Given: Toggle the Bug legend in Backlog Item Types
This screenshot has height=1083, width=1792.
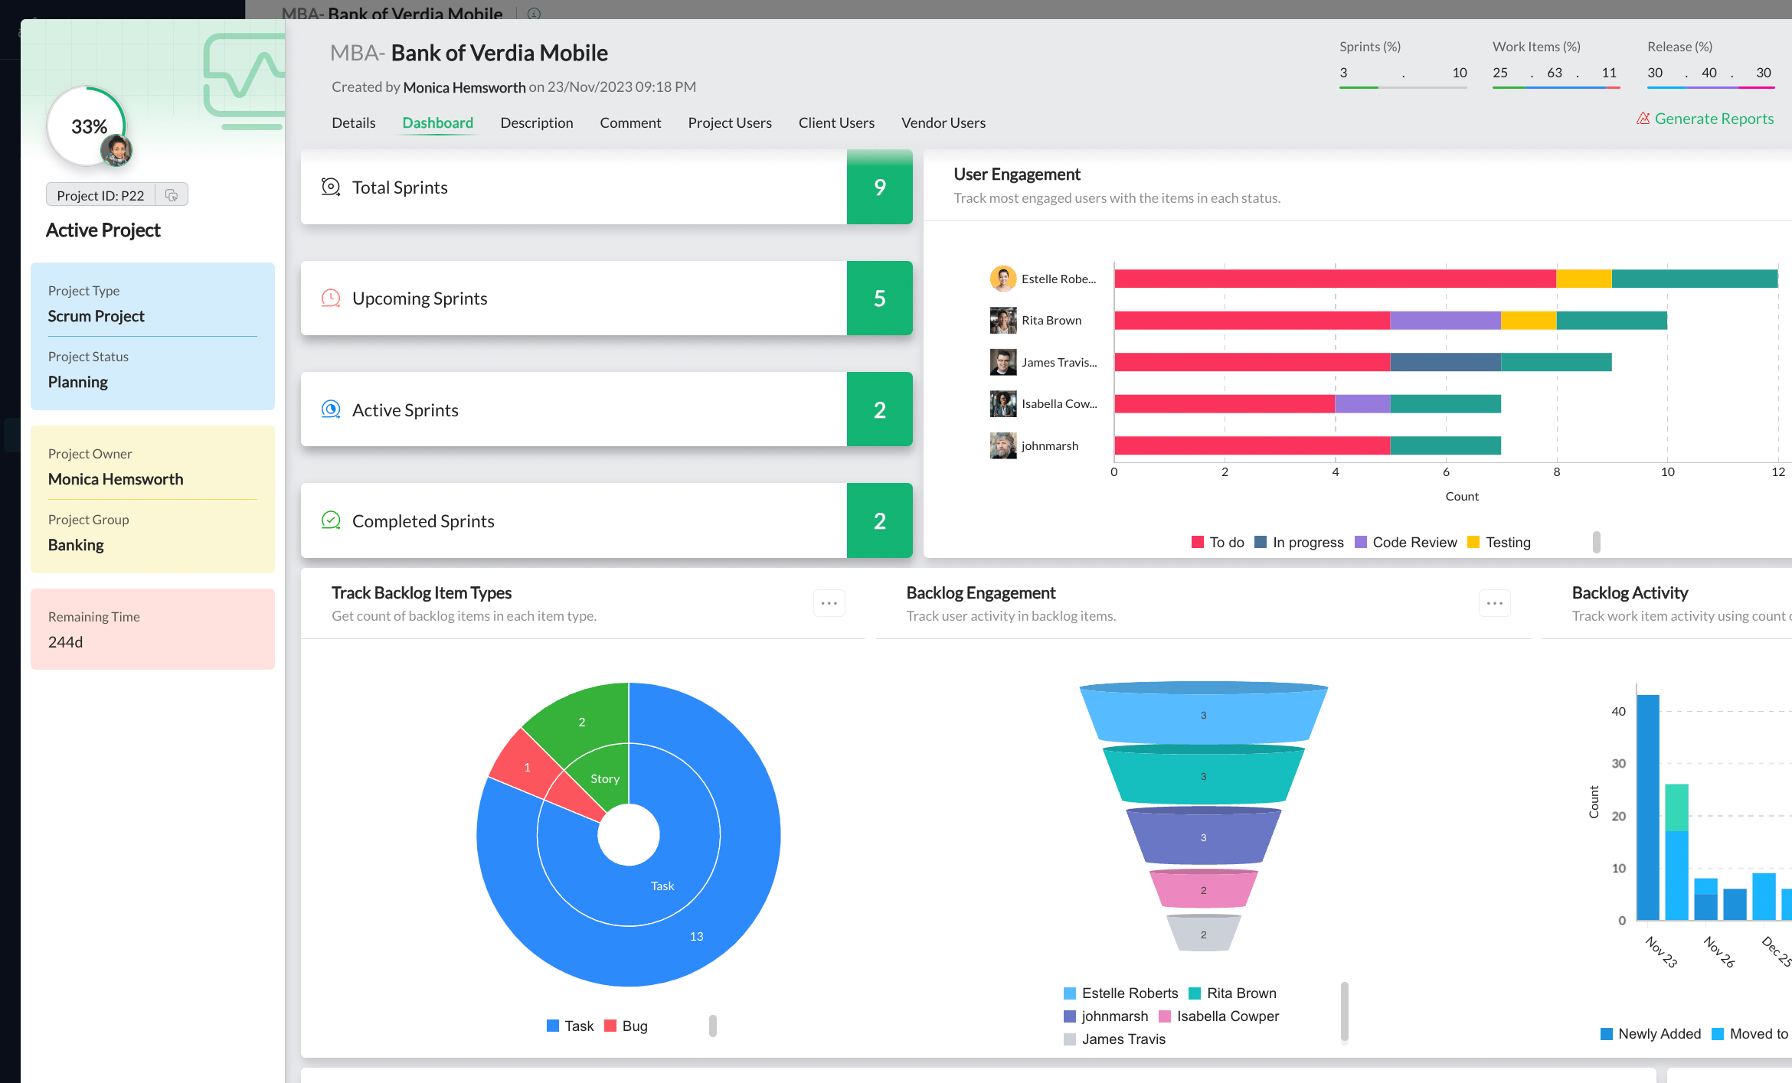Looking at the screenshot, I should click(x=626, y=1026).
